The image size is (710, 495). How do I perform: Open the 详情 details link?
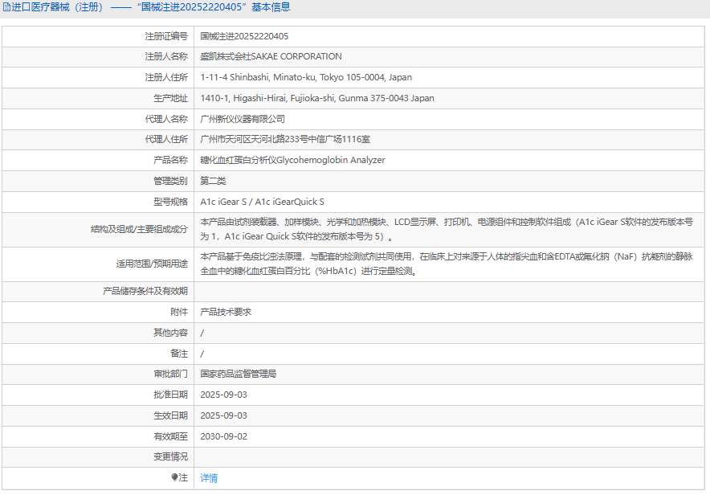pyautogui.click(x=209, y=478)
